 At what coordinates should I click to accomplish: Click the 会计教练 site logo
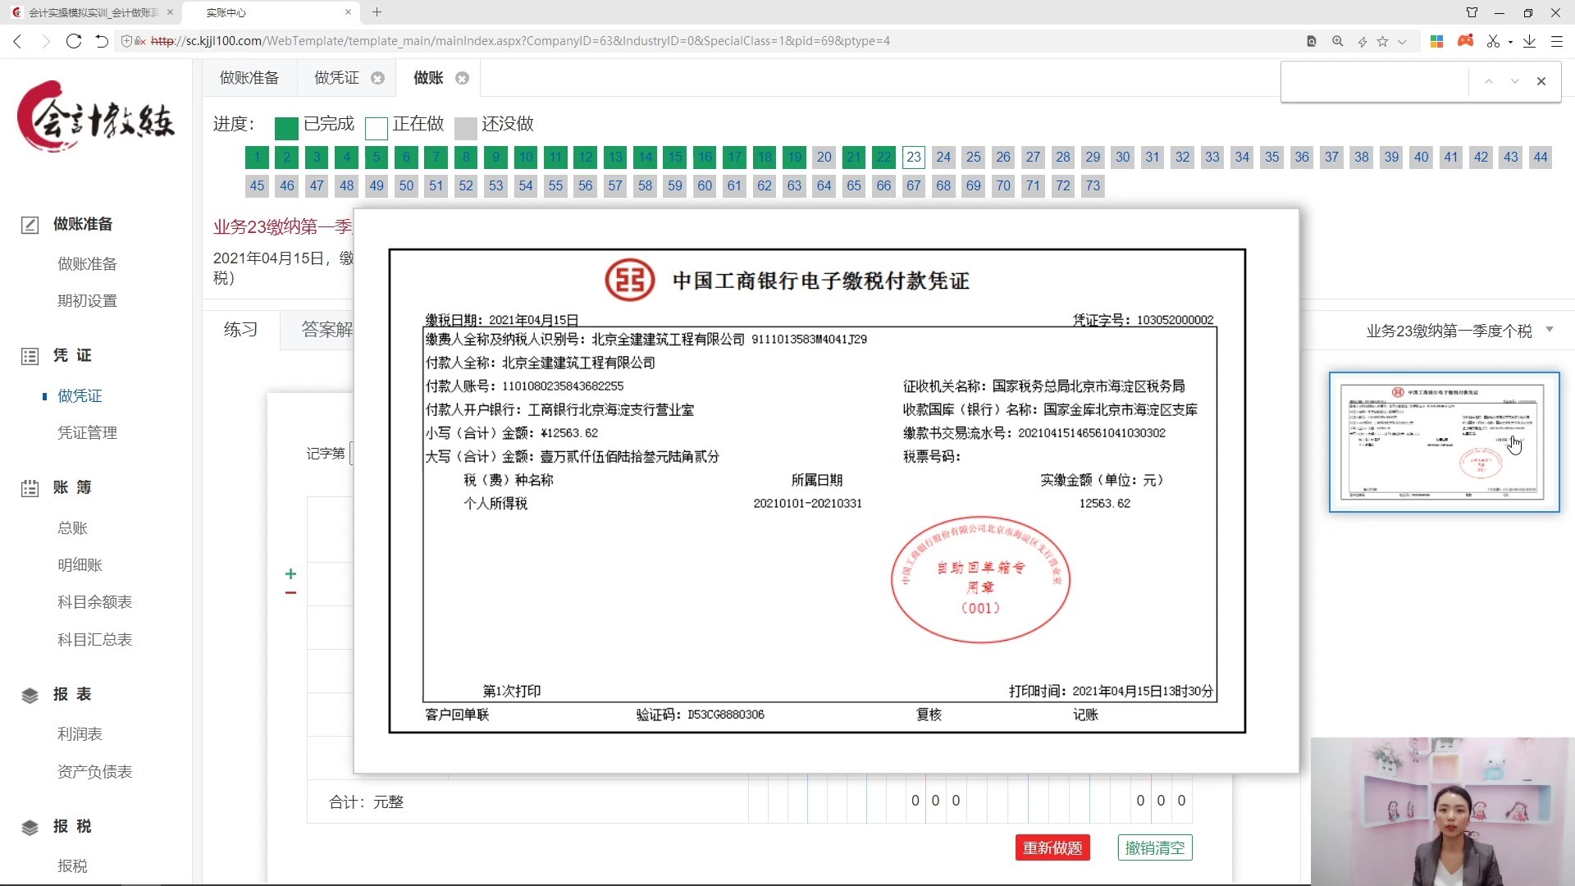click(x=96, y=117)
